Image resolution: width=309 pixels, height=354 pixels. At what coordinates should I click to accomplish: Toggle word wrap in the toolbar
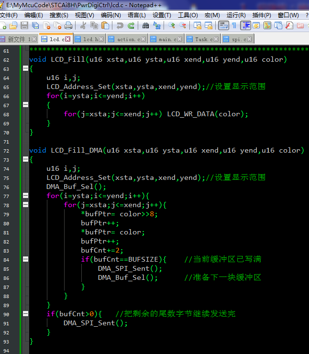click(x=223, y=25)
